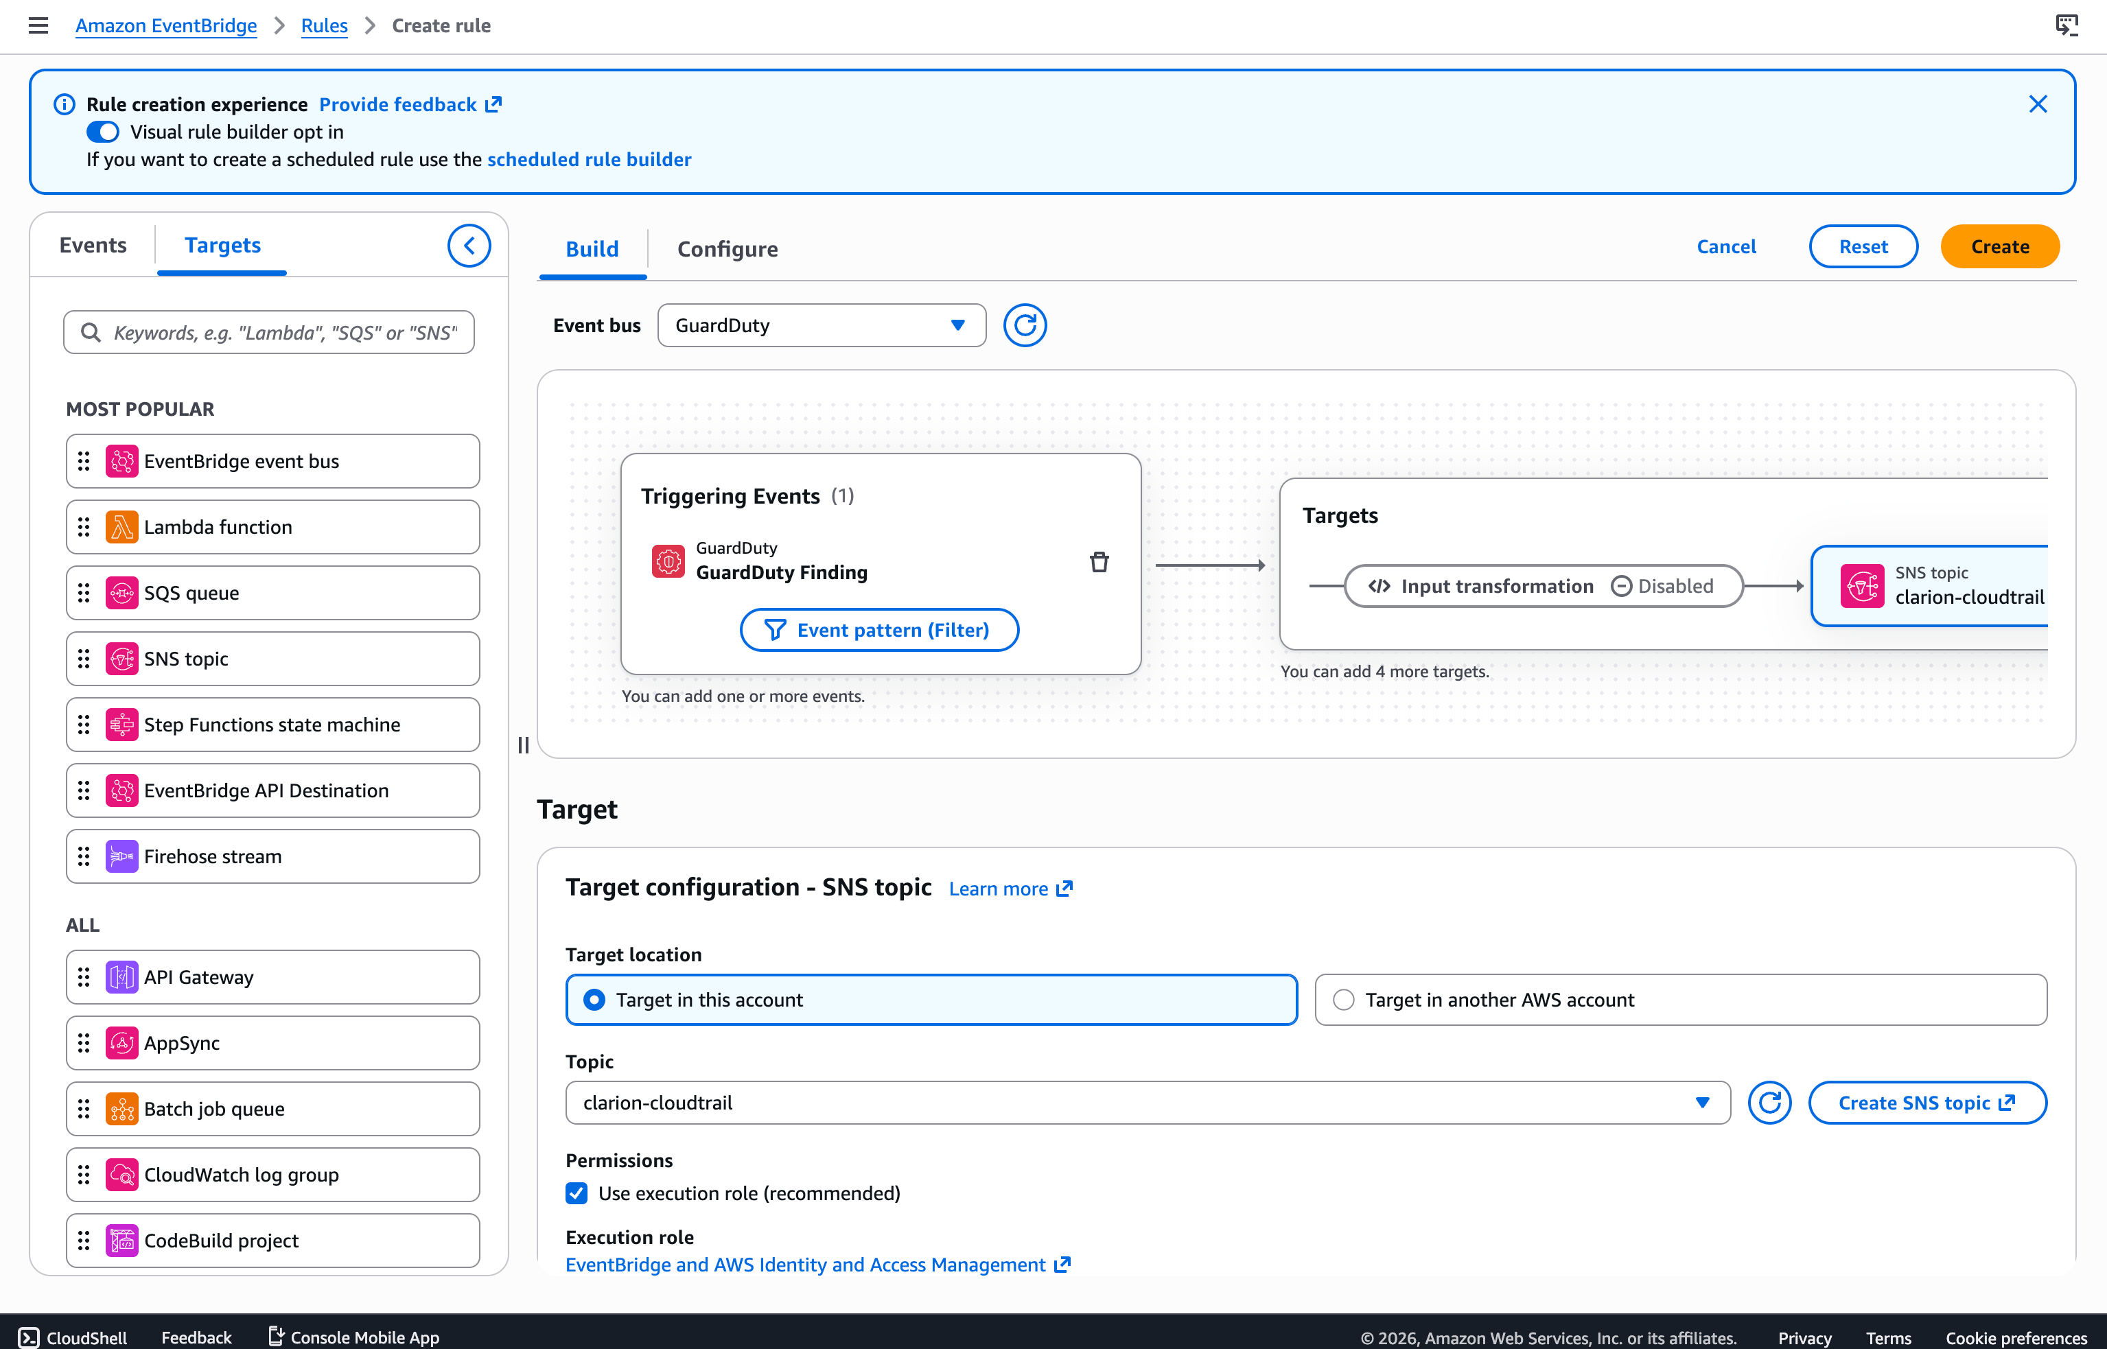Collapse the side panel with the left chevron
Viewport: 2107px width, 1349px height.
click(469, 246)
